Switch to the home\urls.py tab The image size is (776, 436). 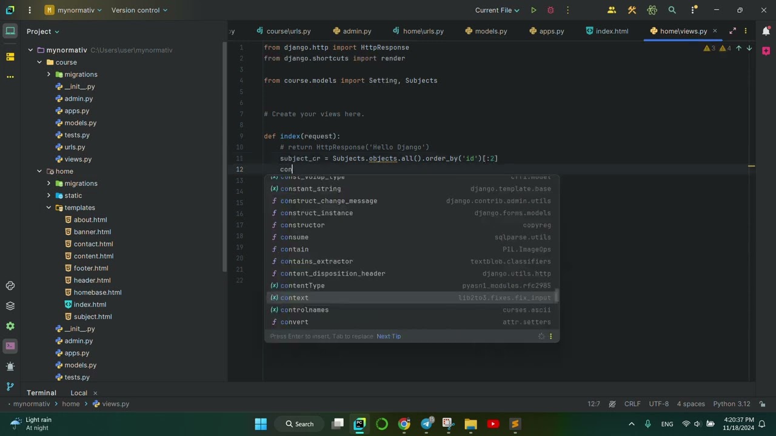pyautogui.click(x=418, y=31)
